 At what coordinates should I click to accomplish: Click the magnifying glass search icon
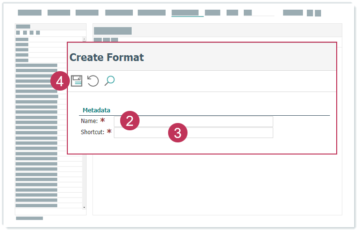click(109, 81)
